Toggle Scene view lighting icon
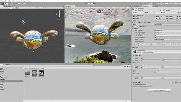Viewport: 181px width, 102px height. [11, 8]
